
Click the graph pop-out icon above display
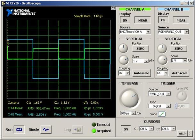[x=113, y=8]
